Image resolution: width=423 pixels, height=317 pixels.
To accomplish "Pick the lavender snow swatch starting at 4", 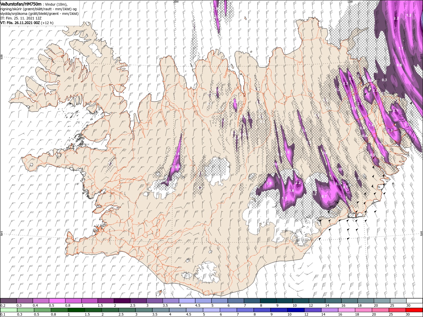I will click(187, 301).
